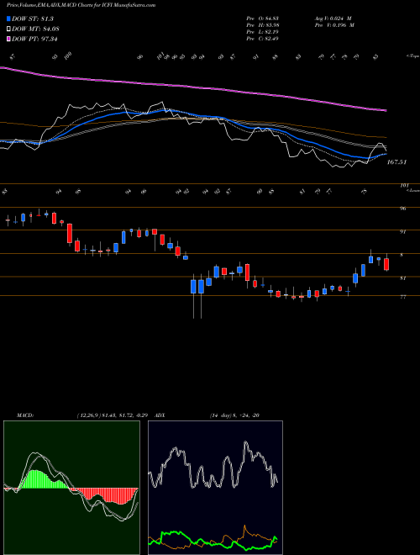
Task: Click the 'Pre L: 82.19' low value
Action: pyautogui.click(x=262, y=31)
